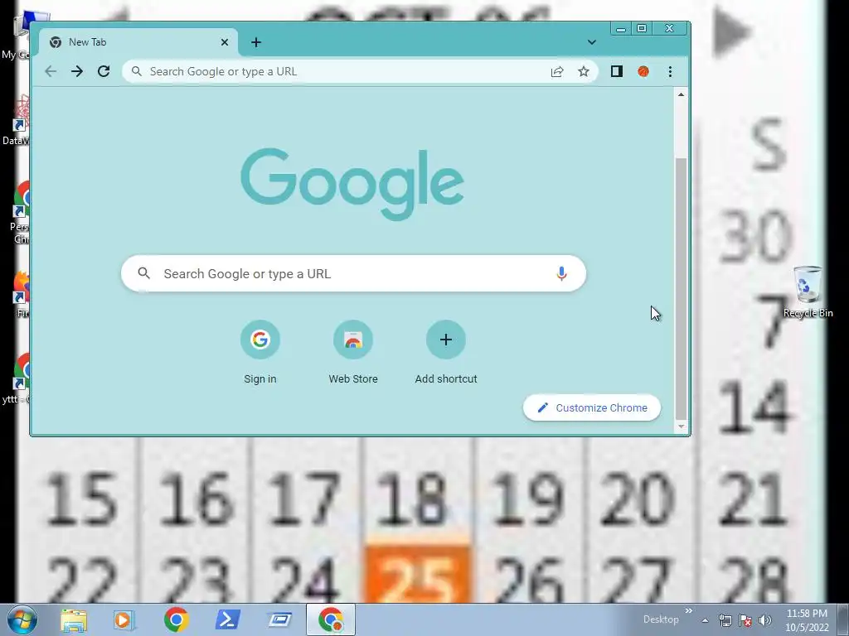Screen dimensions: 849x636
Task: Open the clock showing 11:58 PM
Action: (x=807, y=620)
